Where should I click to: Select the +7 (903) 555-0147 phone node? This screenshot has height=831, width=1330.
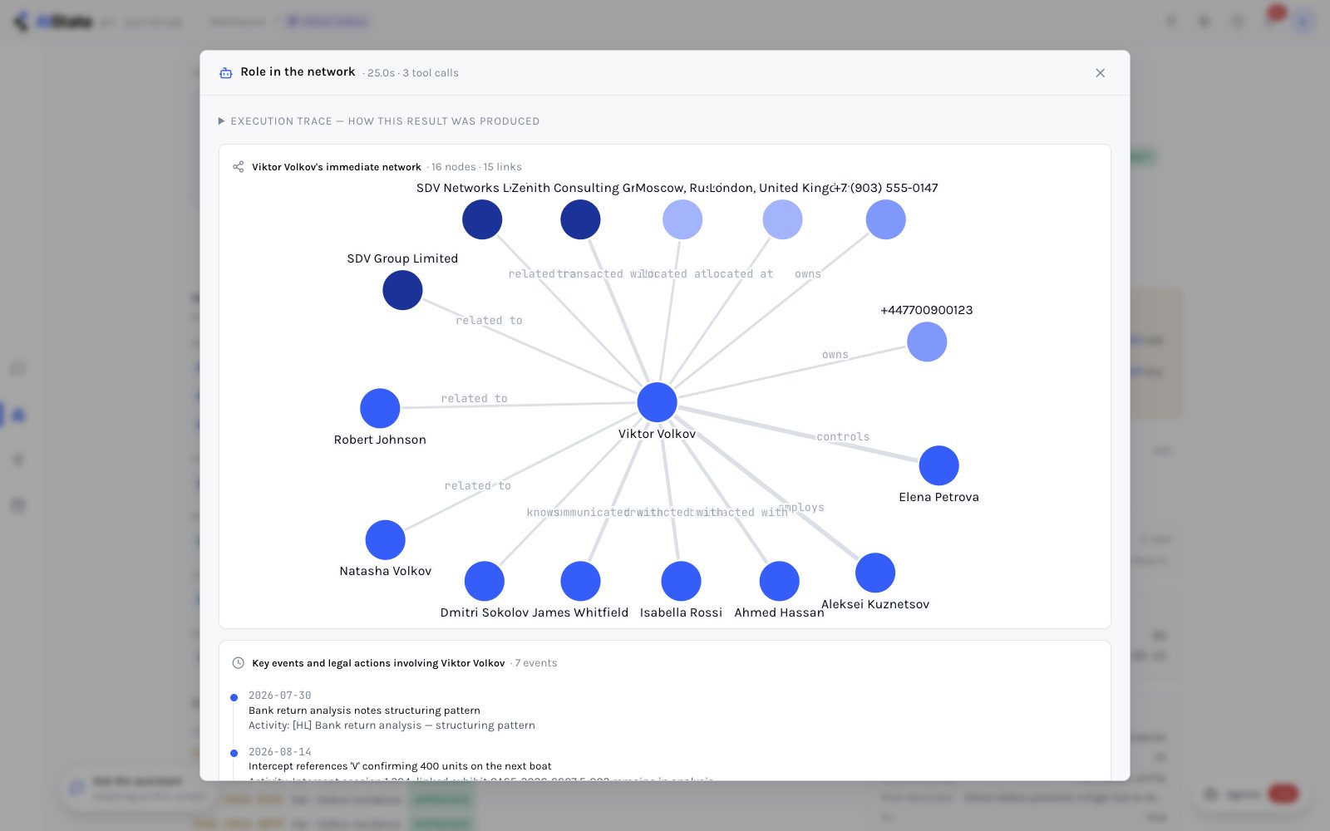click(885, 220)
